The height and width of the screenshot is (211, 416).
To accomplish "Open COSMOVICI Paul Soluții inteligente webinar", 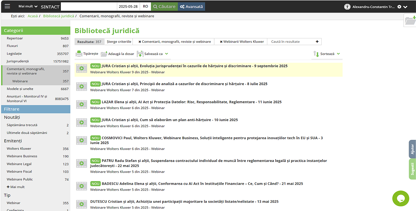I will pos(207,140).
